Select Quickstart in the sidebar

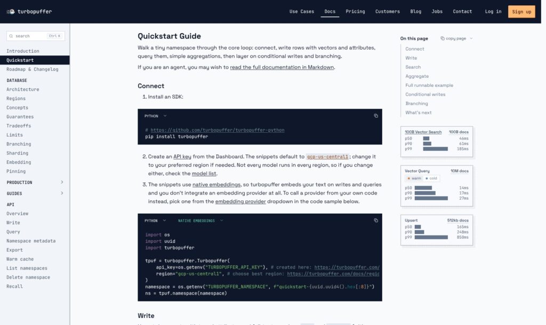(x=35, y=60)
